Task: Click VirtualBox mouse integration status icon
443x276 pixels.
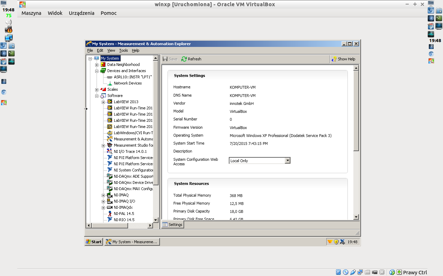Action: (x=392, y=272)
